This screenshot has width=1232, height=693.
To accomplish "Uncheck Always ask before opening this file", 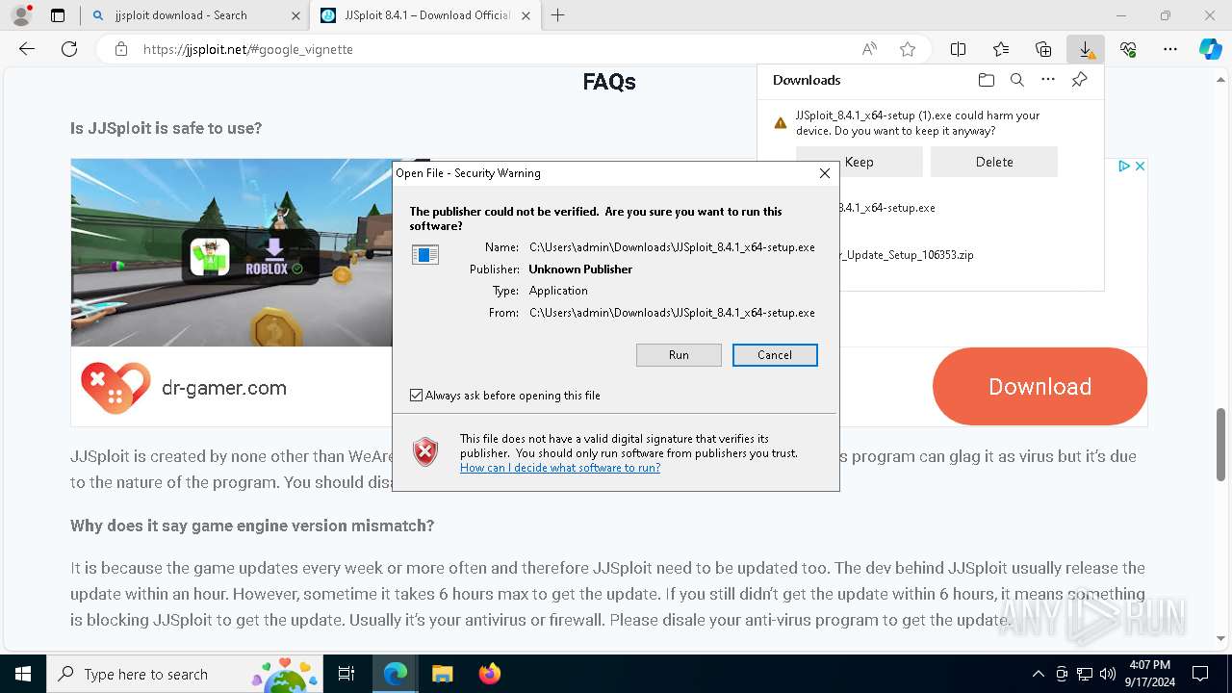I will tap(416, 396).
